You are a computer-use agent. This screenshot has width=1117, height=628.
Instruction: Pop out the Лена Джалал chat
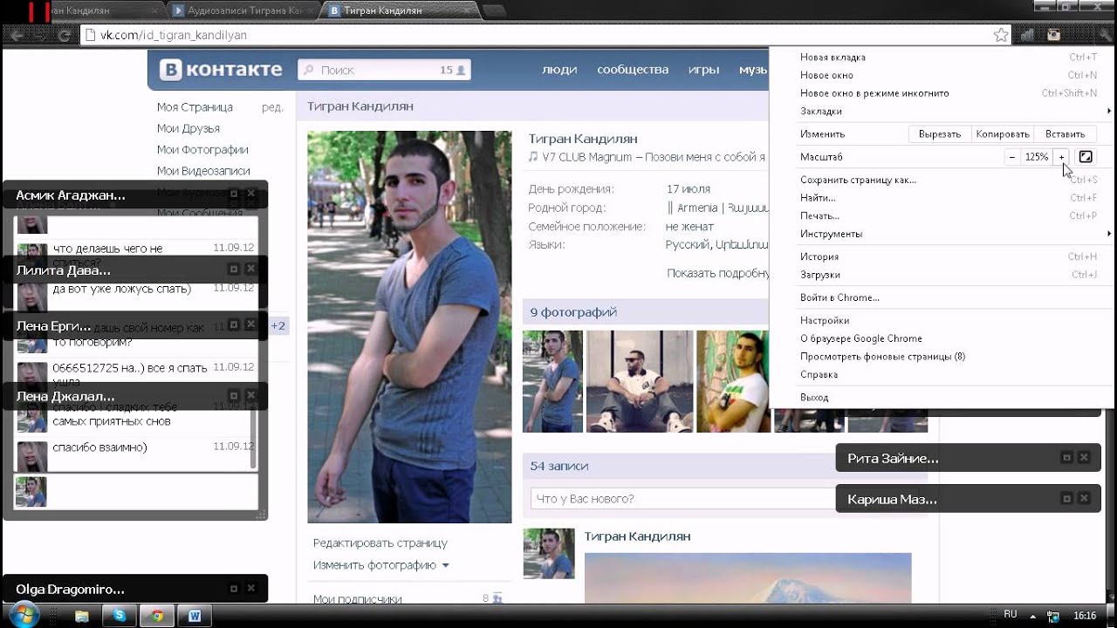[x=234, y=395]
